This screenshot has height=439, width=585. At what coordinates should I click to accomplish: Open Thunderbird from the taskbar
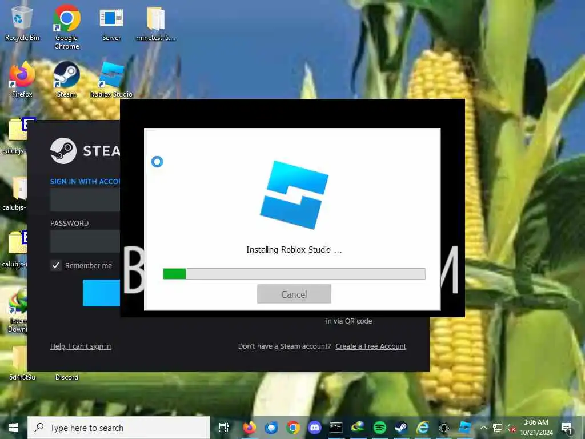(x=271, y=428)
